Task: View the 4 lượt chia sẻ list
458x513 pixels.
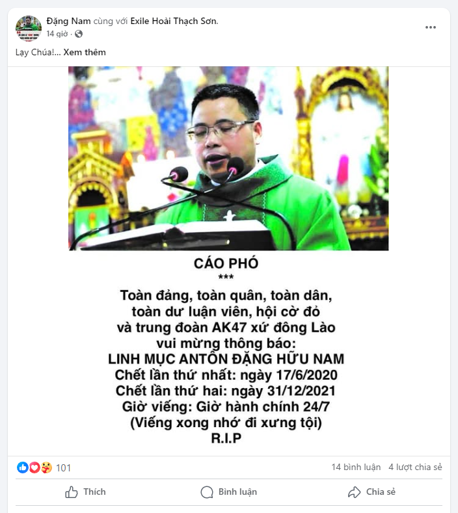Action: tap(415, 467)
